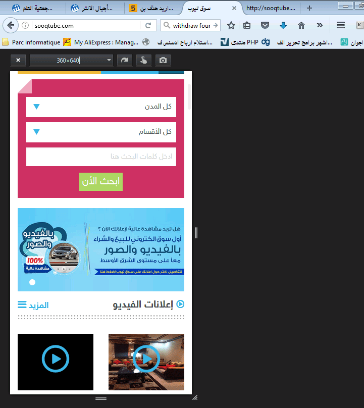Switch to the first browser tab
This screenshot has height=408, width=364.
pos(32,8)
